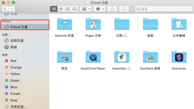Select iCloud 云盘 in the sidebar

pos(25,27)
